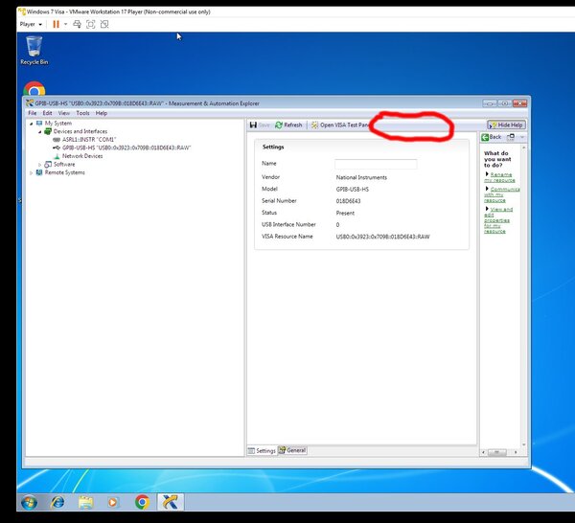Image resolution: width=575 pixels, height=523 pixels.
Task: Click the help pane vertical scrollbar
Action: 523,297
